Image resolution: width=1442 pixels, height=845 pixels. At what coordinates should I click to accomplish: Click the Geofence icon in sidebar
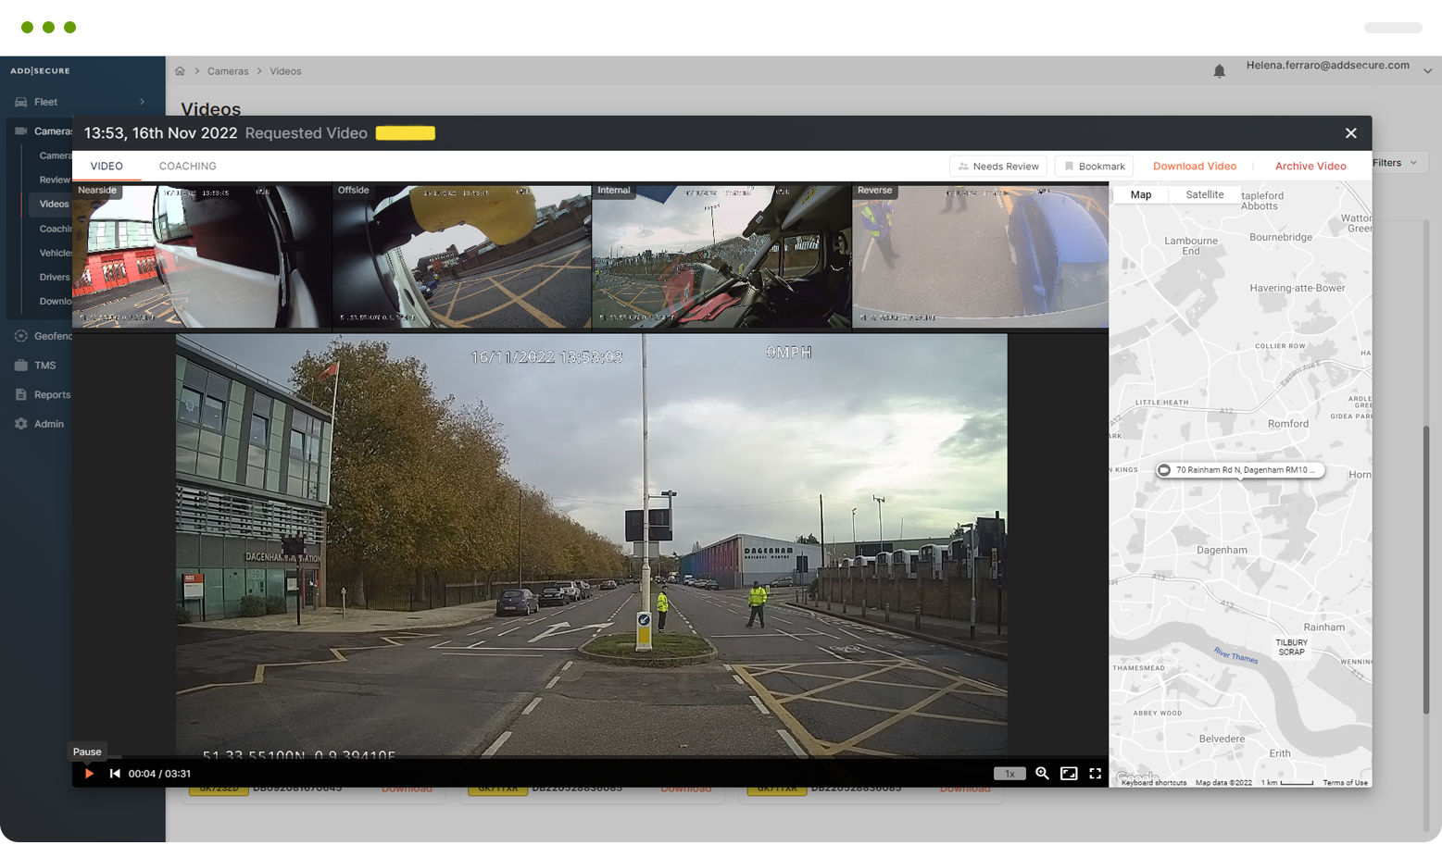(20, 336)
